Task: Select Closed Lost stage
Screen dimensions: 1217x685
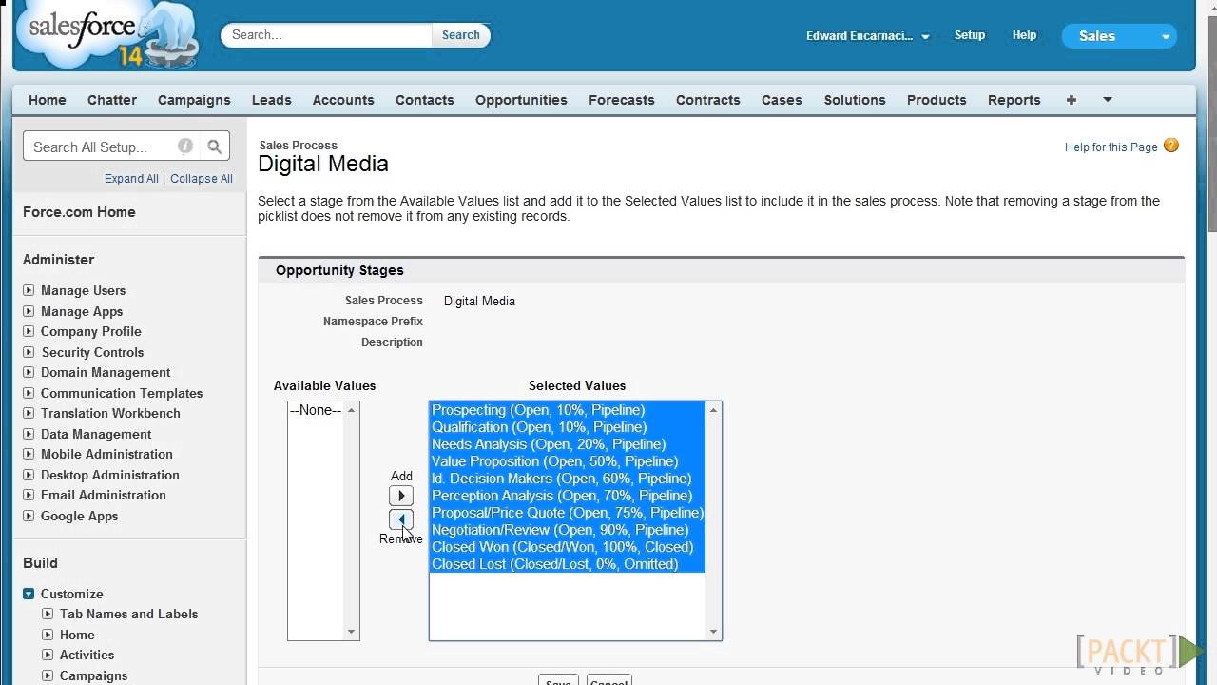Action: (x=568, y=564)
